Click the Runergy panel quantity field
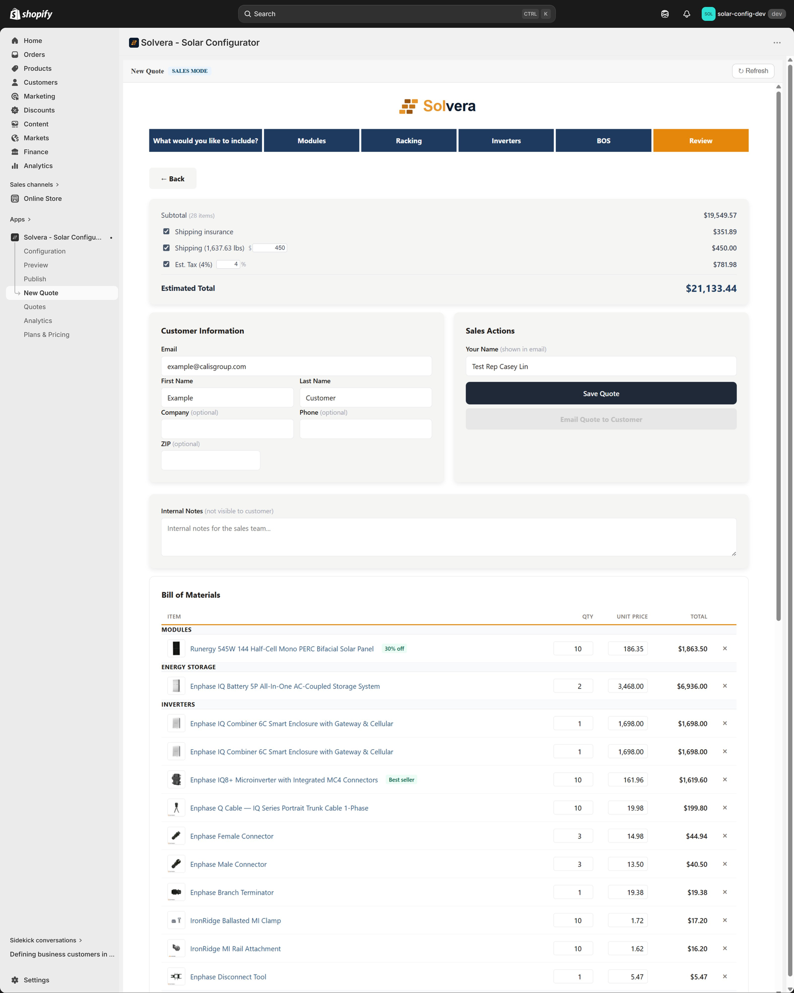This screenshot has height=993, width=794. click(x=573, y=648)
